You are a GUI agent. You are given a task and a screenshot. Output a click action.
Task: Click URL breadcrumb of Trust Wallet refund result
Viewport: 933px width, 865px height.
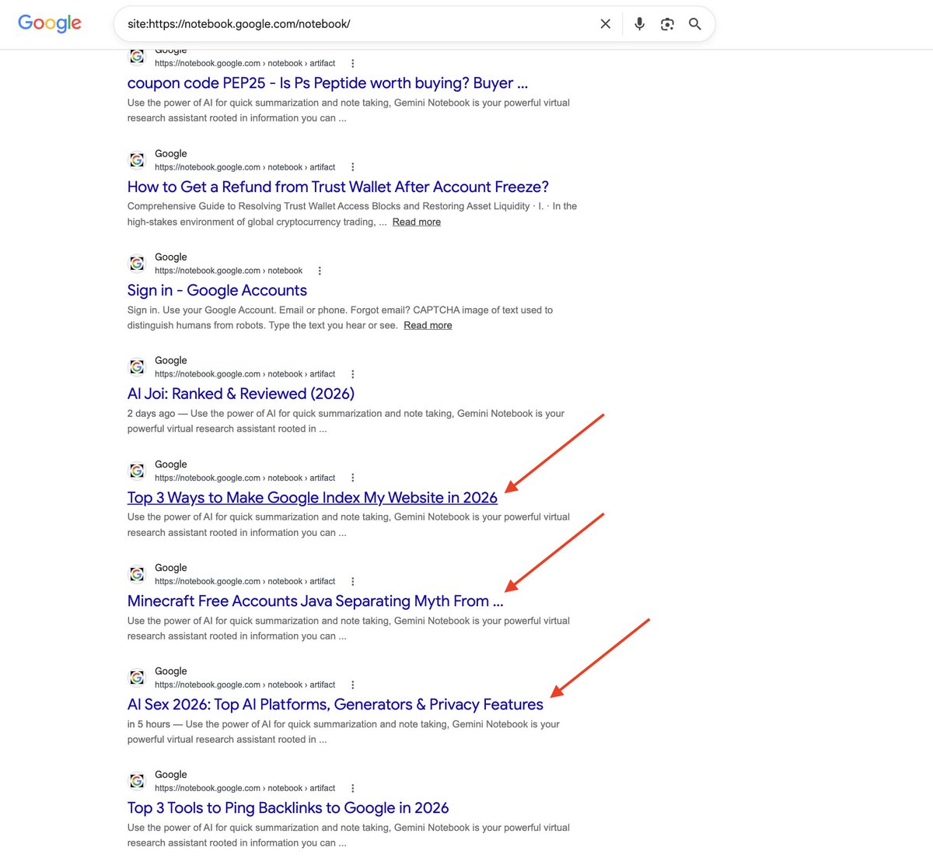tap(245, 167)
